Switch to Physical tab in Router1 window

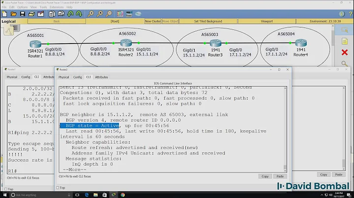(x=12, y=77)
